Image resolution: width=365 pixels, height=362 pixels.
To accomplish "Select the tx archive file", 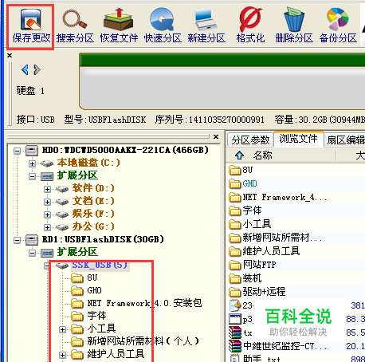I will (248, 332).
